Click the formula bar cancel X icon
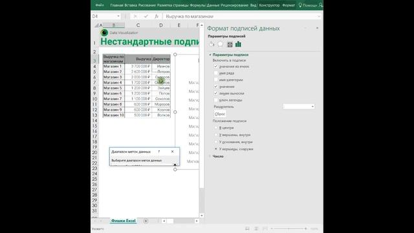This screenshot has height=233, width=414. pyautogui.click(x=135, y=16)
